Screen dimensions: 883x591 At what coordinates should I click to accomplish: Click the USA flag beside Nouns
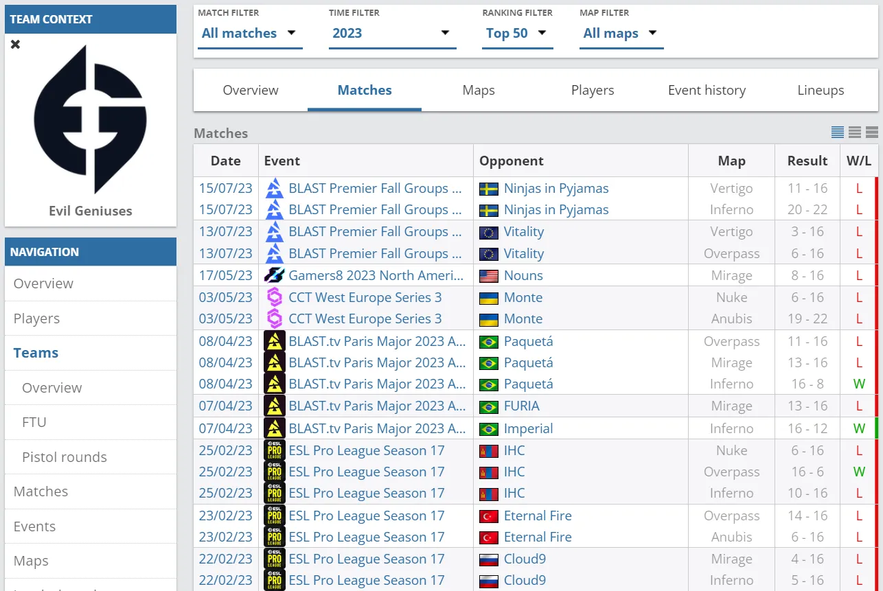click(489, 276)
